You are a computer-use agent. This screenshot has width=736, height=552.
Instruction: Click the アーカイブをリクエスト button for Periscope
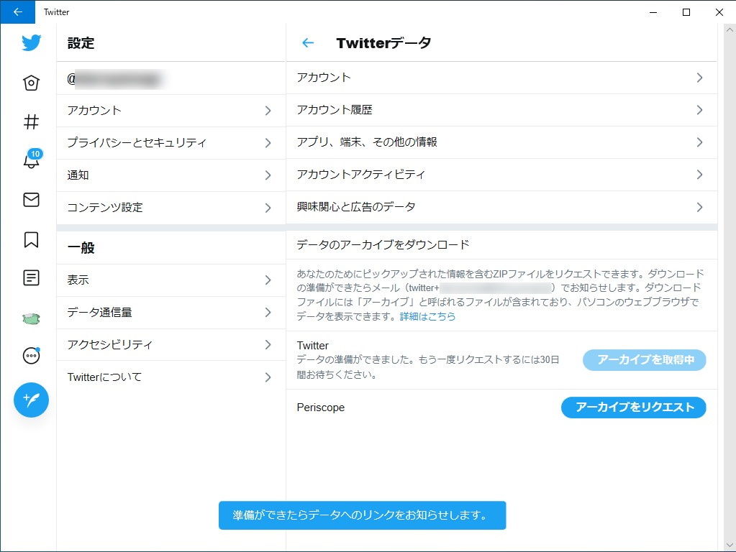pyautogui.click(x=633, y=408)
